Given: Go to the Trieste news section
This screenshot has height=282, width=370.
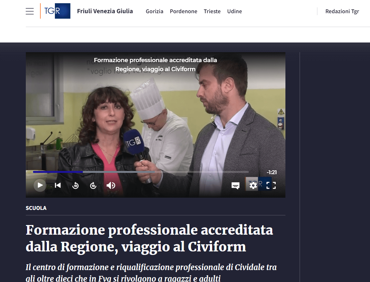Looking at the screenshot, I should [x=212, y=11].
